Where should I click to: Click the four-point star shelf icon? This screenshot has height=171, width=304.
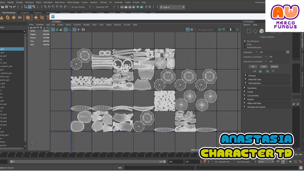pos(36,18)
